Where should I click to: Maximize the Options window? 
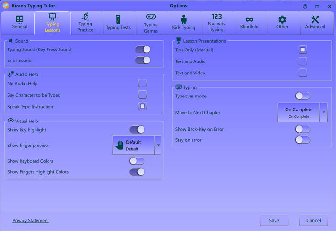[317, 6]
